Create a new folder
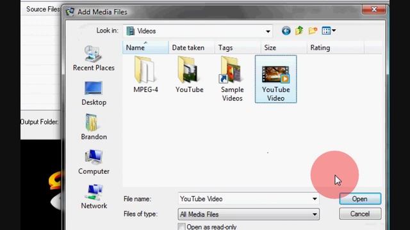The image size is (410, 230). pyautogui.click(x=313, y=31)
